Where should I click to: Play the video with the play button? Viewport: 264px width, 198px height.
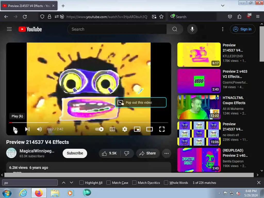tap(15, 129)
